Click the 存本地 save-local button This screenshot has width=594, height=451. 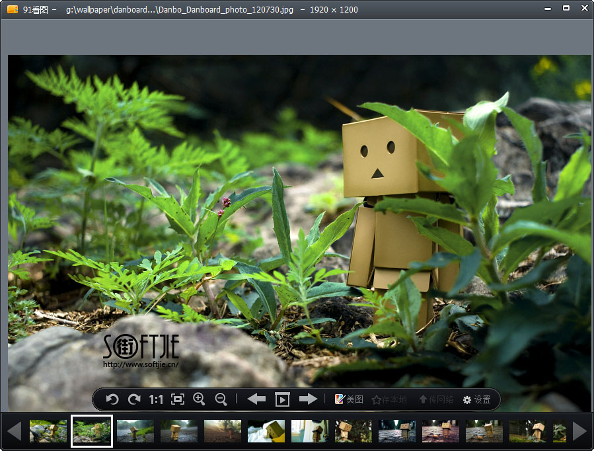389,399
